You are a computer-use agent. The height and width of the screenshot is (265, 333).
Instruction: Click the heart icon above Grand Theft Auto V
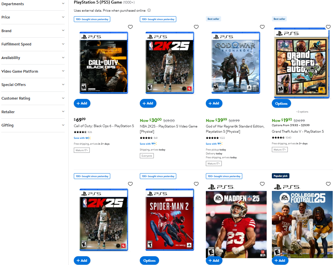pyautogui.click(x=328, y=27)
